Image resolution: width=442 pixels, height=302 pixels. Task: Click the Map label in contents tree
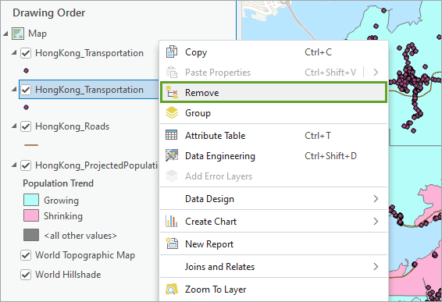(37, 34)
